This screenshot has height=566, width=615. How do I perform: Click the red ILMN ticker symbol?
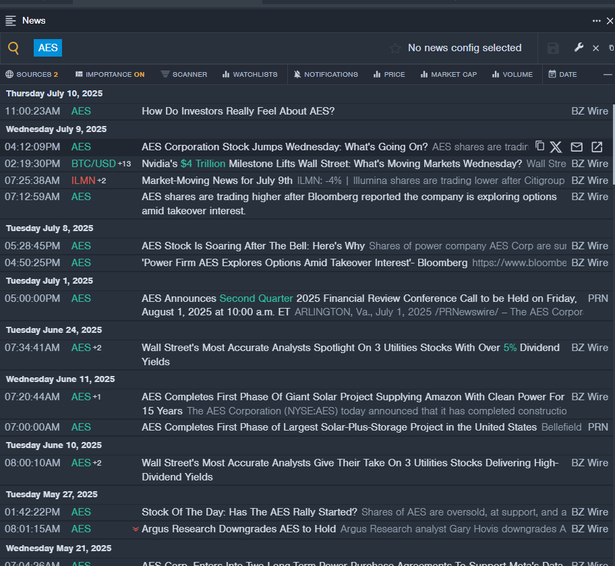tap(83, 181)
